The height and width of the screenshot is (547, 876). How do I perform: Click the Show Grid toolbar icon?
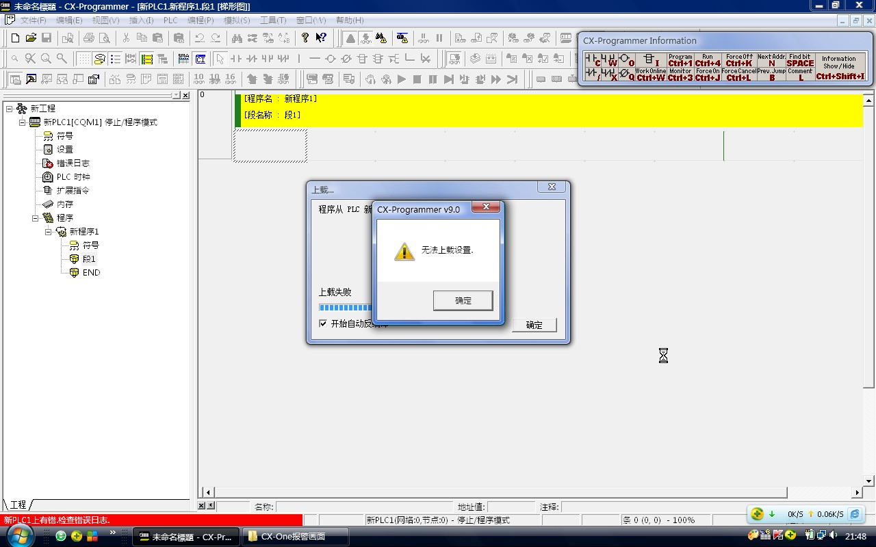point(83,59)
